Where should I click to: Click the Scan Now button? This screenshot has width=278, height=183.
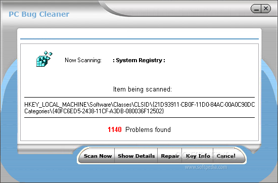(x=98, y=156)
